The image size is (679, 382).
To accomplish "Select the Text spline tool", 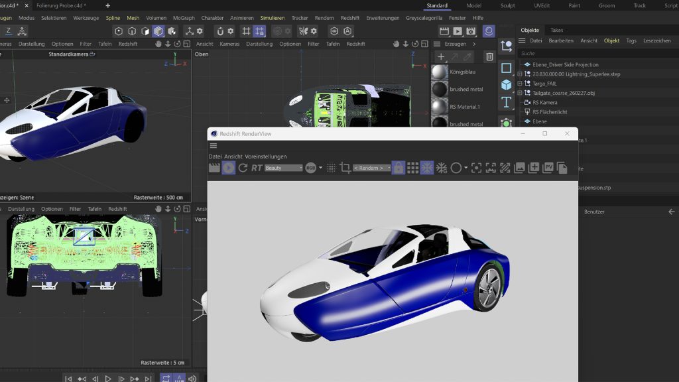I will click(506, 102).
